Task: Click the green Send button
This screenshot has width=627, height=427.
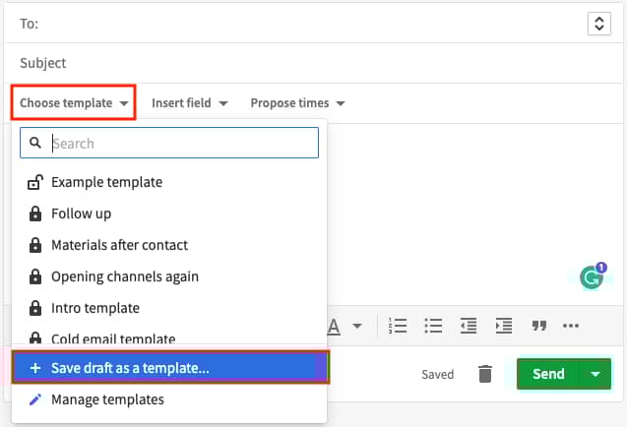Action: click(x=548, y=374)
